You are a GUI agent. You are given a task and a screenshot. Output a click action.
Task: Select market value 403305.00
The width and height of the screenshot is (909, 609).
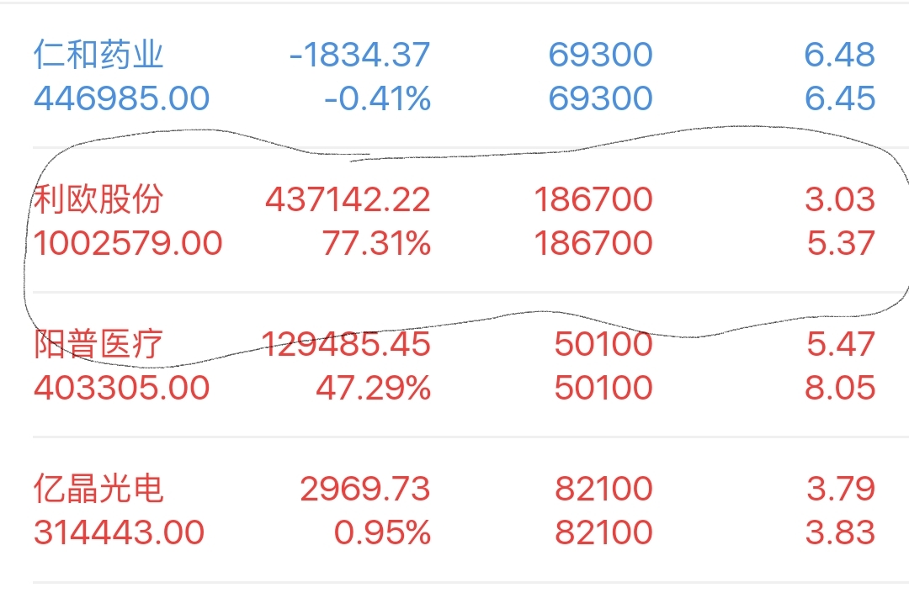tap(122, 388)
